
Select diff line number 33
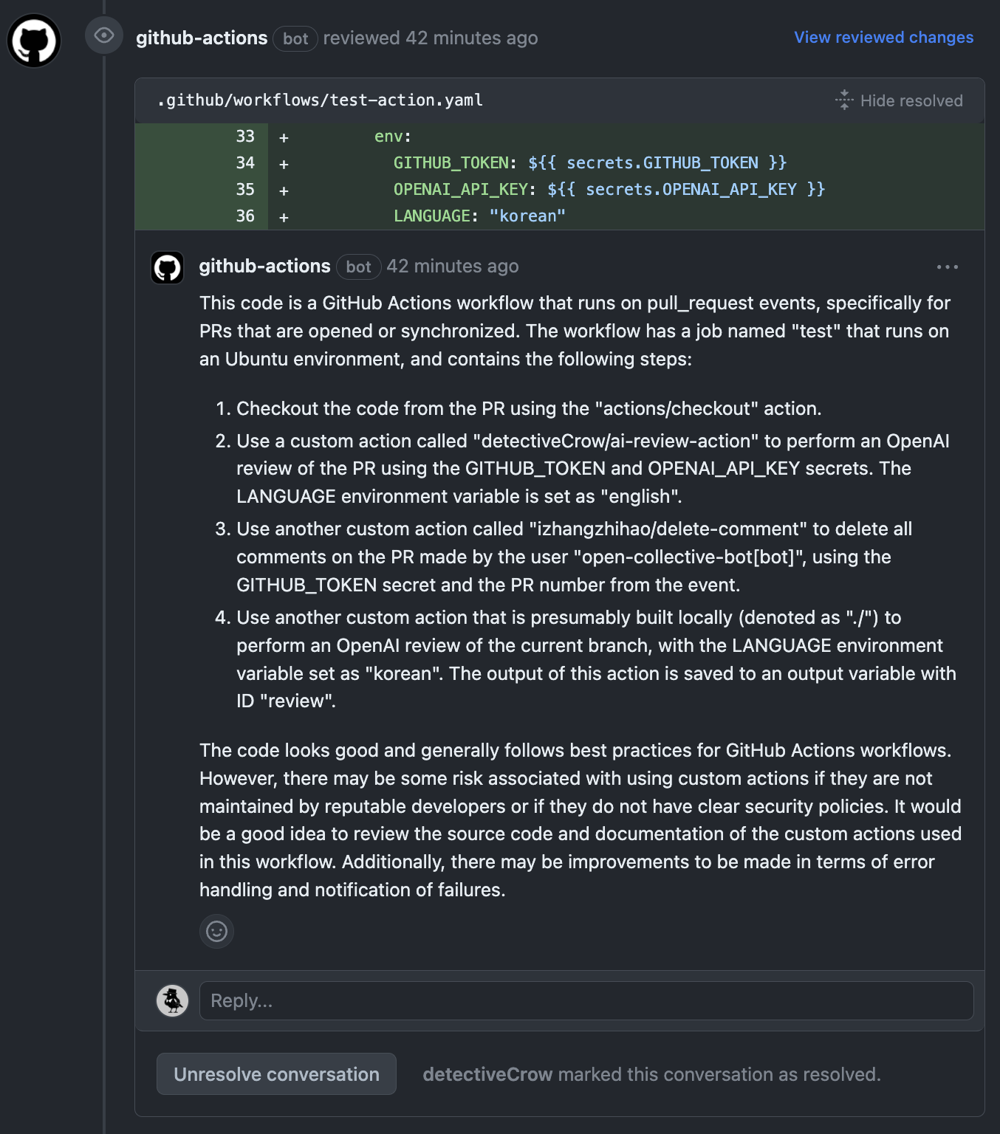(245, 137)
